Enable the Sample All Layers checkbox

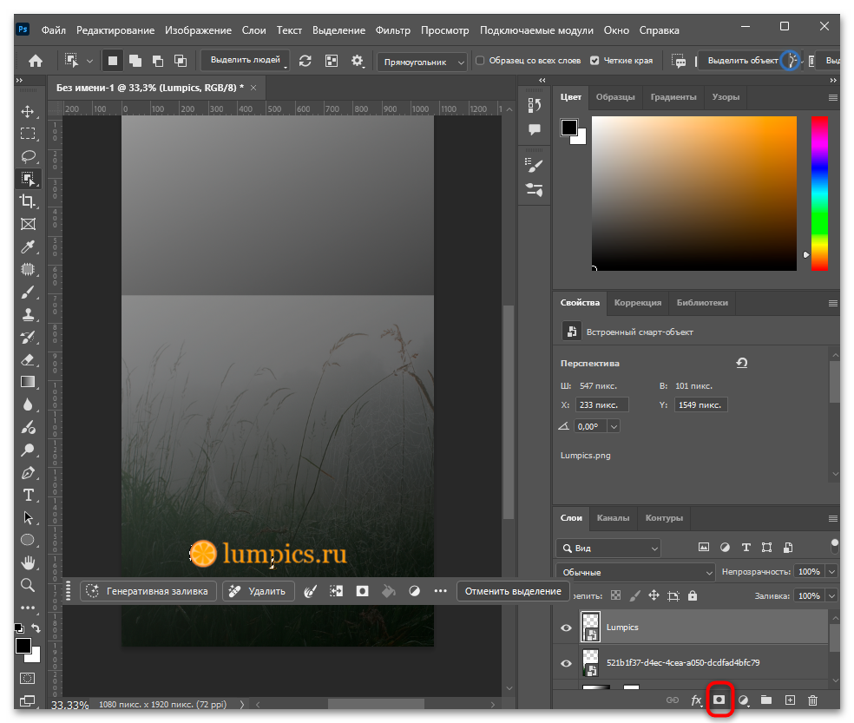[x=480, y=61]
